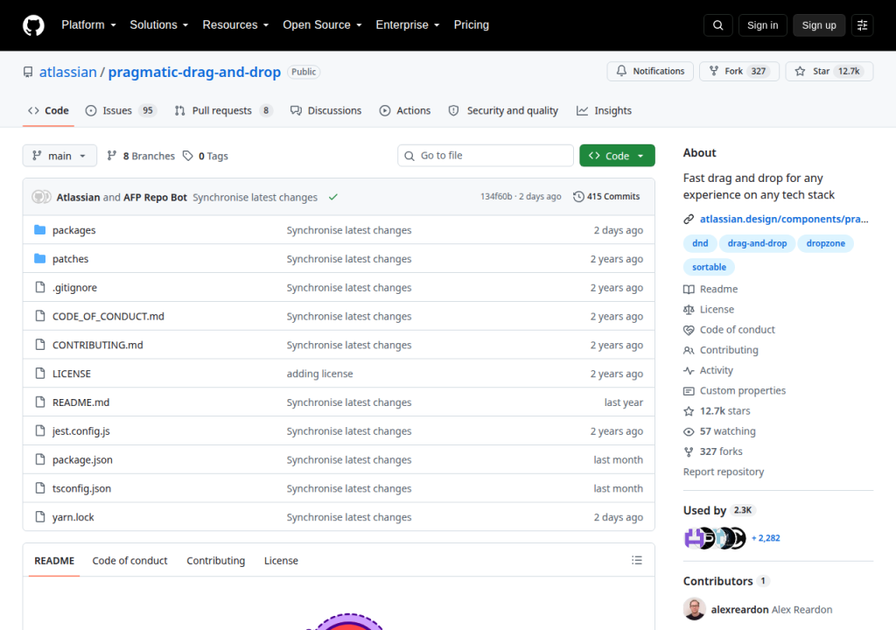Click the sortable topic tag
This screenshot has height=630, width=896.
tap(709, 267)
